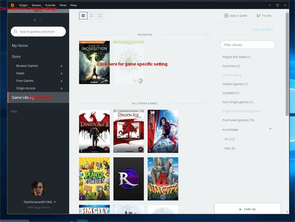Filter by Hidden games (1)
This screenshot has width=295, height=222.
(x=235, y=84)
